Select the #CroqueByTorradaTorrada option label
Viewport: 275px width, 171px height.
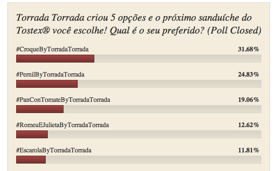52,49
